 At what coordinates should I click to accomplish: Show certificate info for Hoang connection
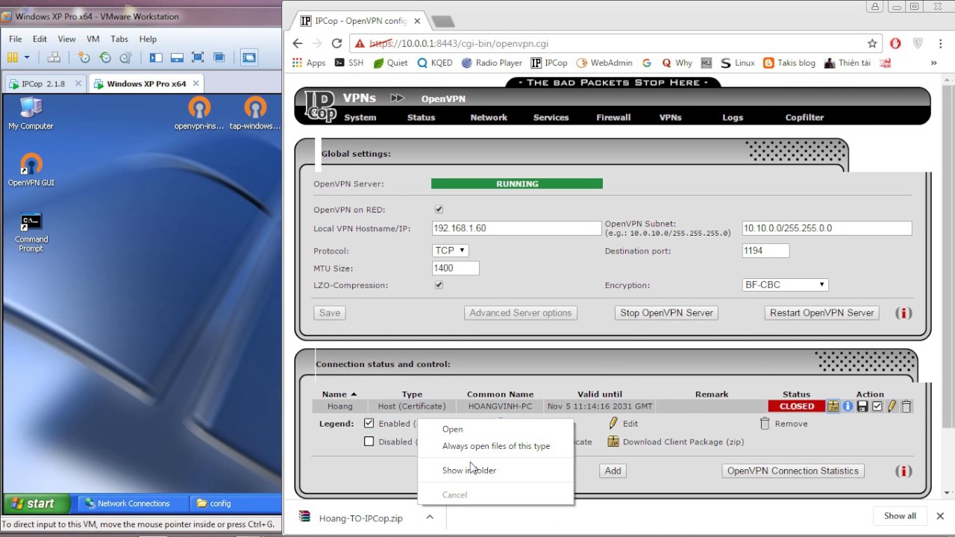click(848, 406)
